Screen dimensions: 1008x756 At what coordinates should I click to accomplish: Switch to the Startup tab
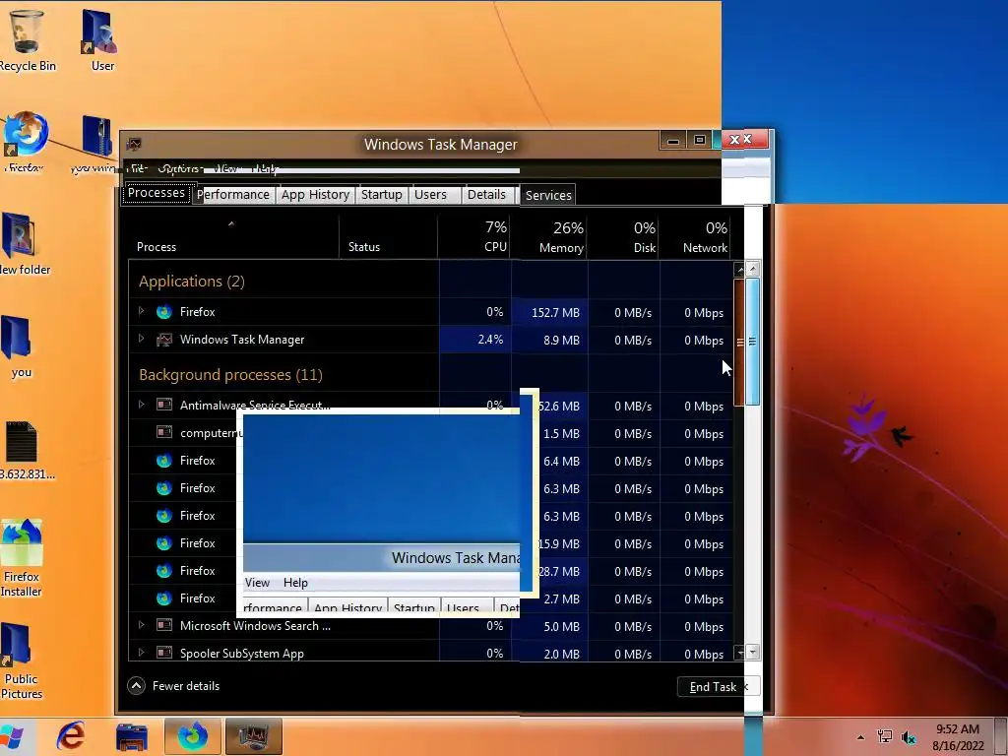[381, 195]
